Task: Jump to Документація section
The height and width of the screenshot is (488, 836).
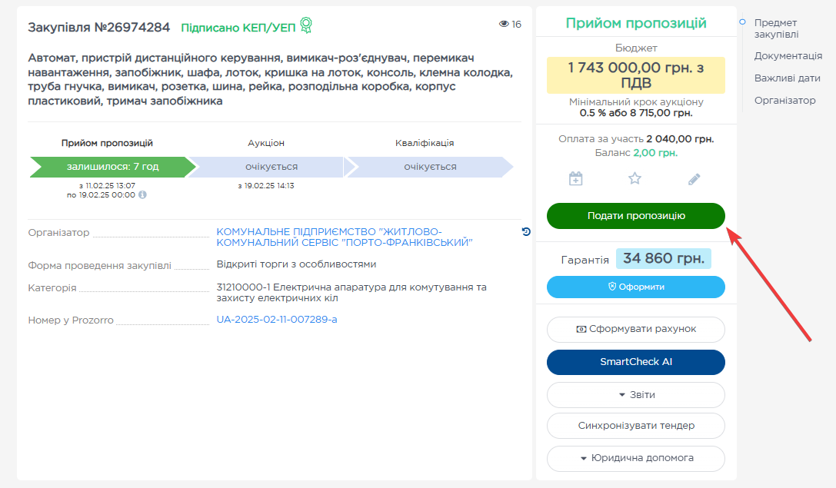Action: point(788,56)
